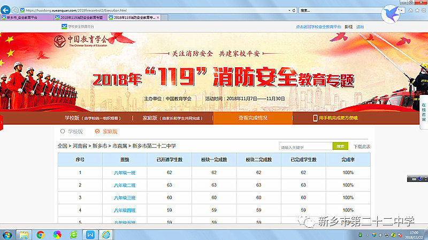Refresh the page with the reload icon
The image size is (428, 240).
pos(294,10)
